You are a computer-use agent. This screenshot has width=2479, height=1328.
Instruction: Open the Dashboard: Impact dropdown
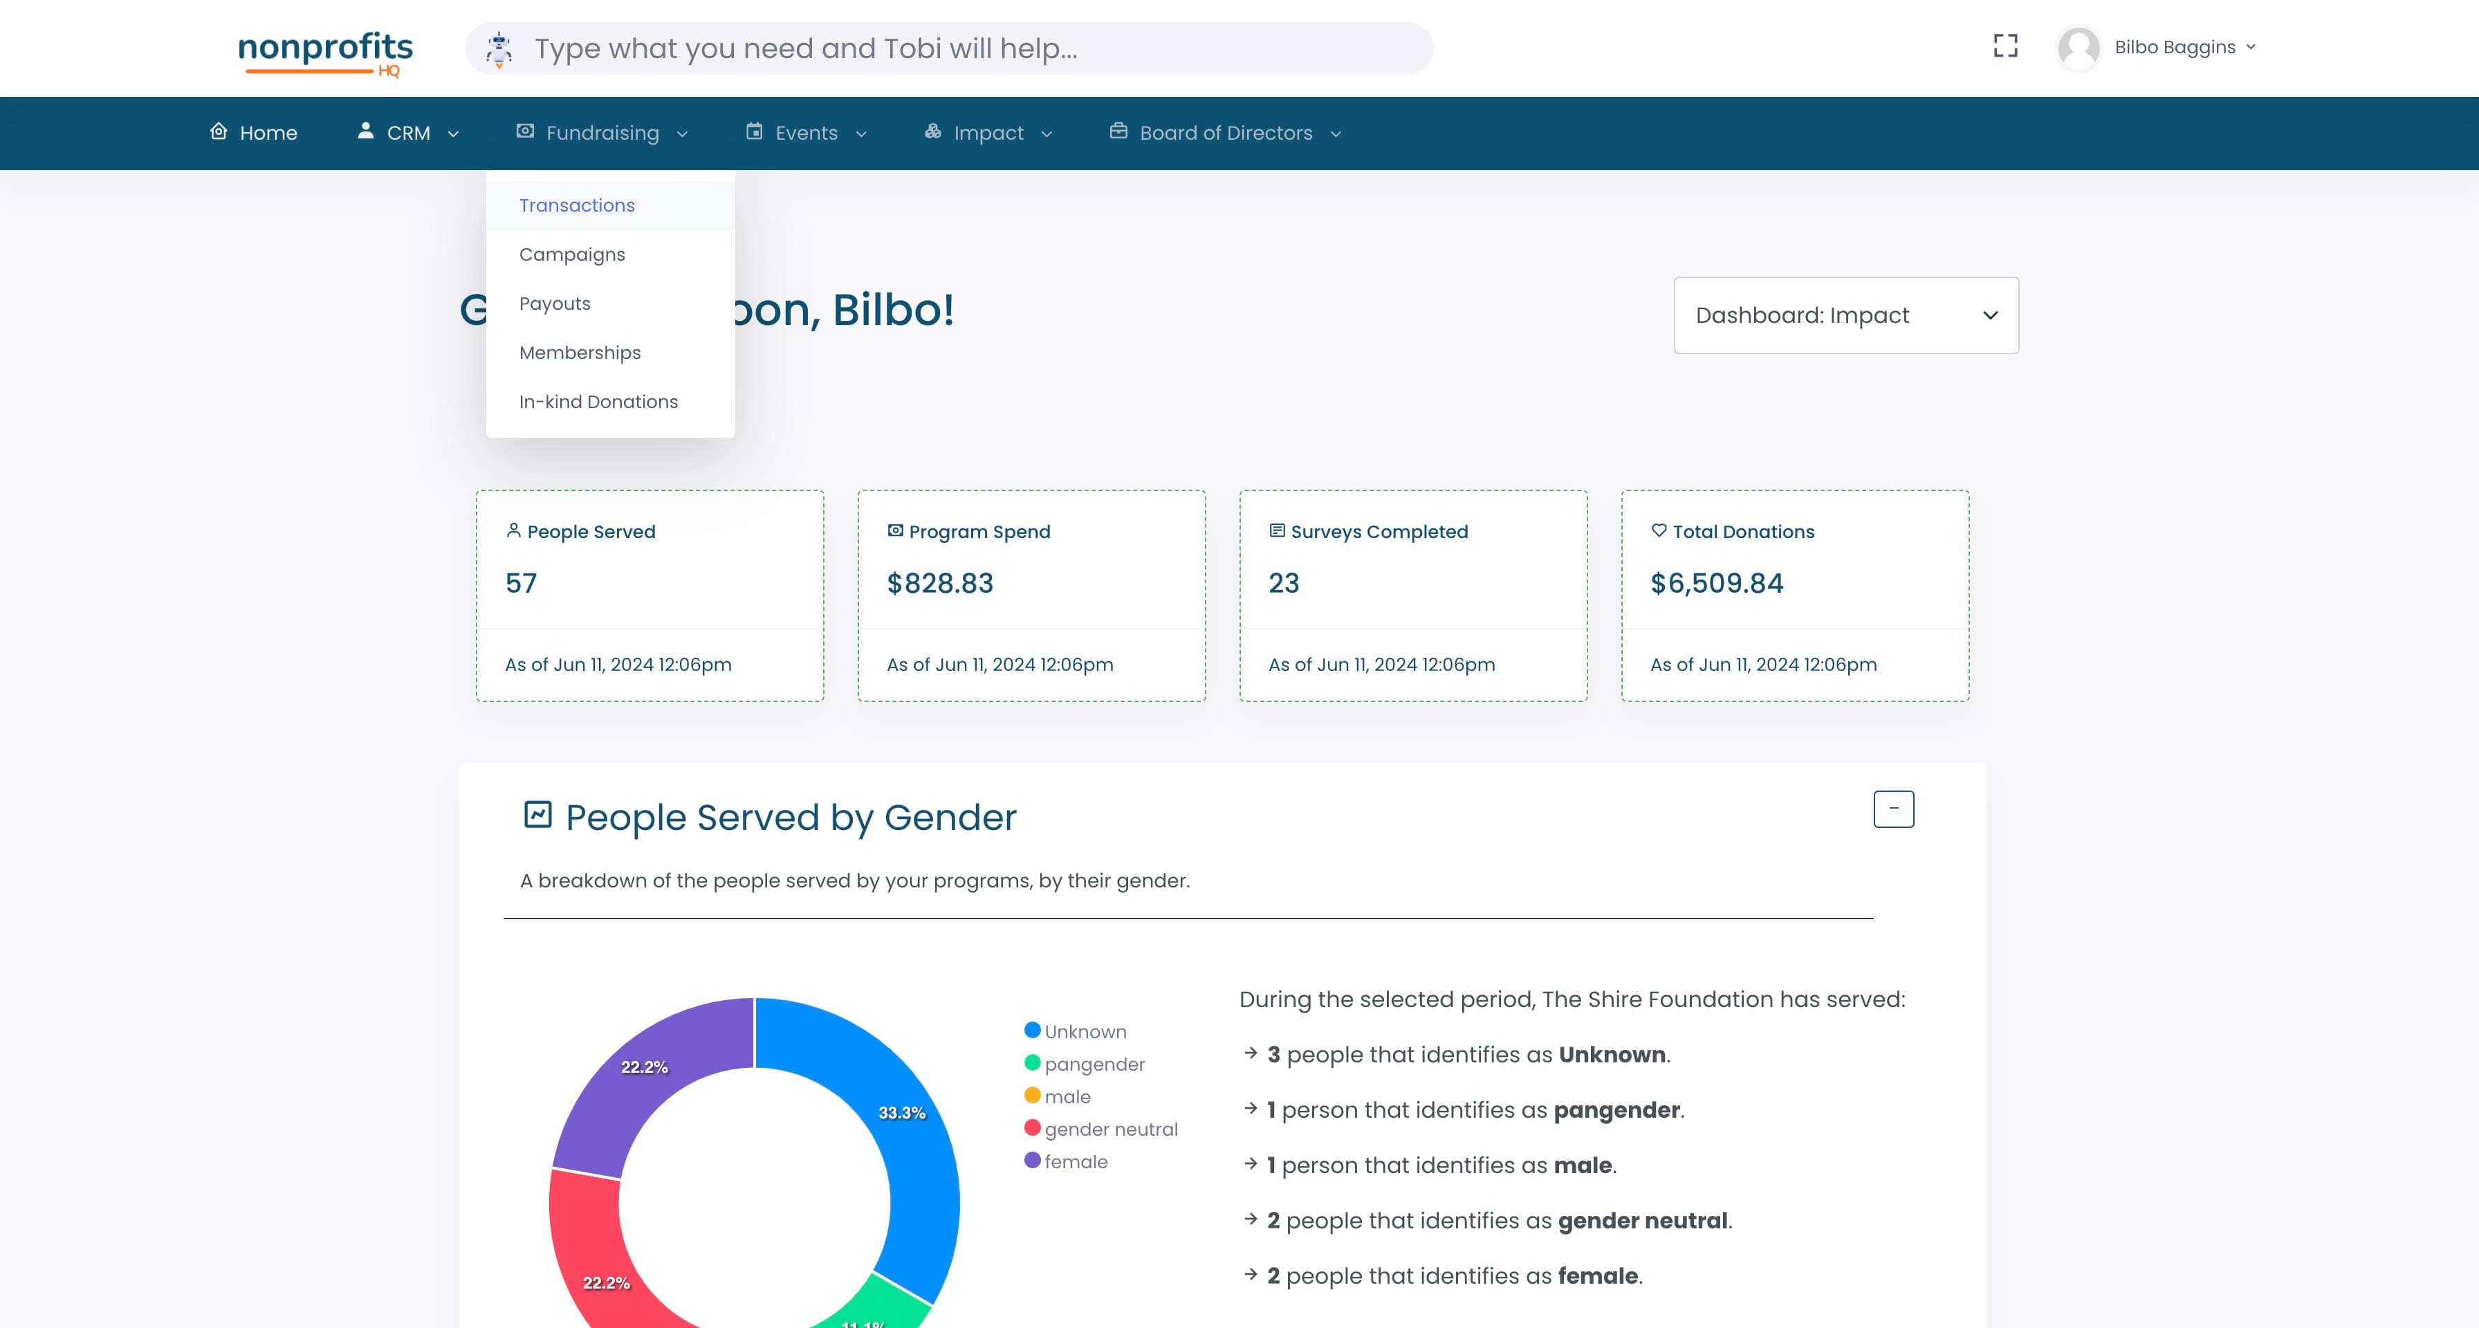(1846, 315)
